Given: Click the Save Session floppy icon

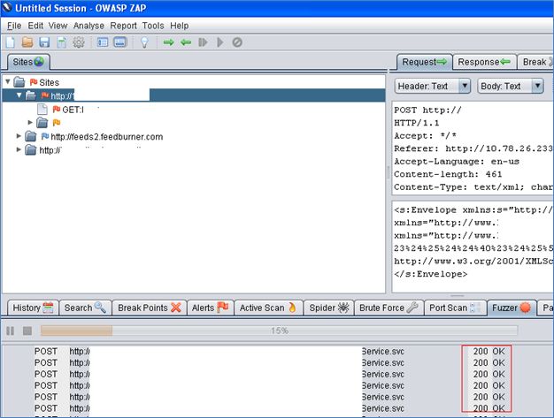Looking at the screenshot, I should (44, 42).
